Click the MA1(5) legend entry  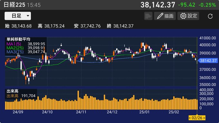pos(14,44)
